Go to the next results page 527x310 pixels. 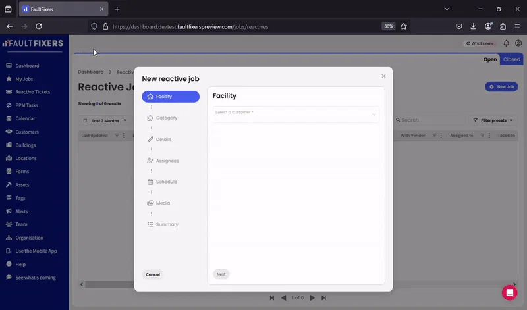tap(312, 298)
